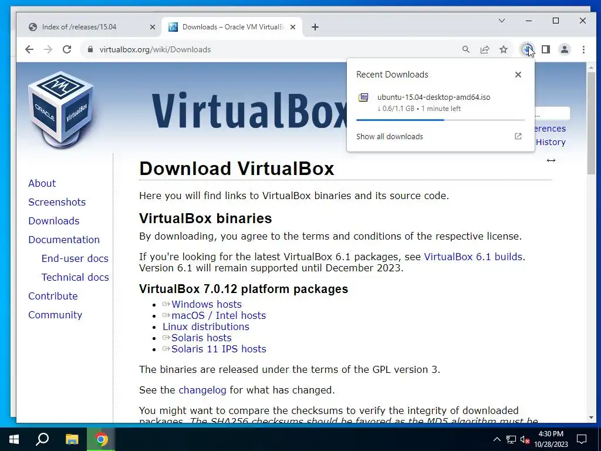The image size is (601, 451).
Task: Open Technical docs link
Action: tap(75, 277)
